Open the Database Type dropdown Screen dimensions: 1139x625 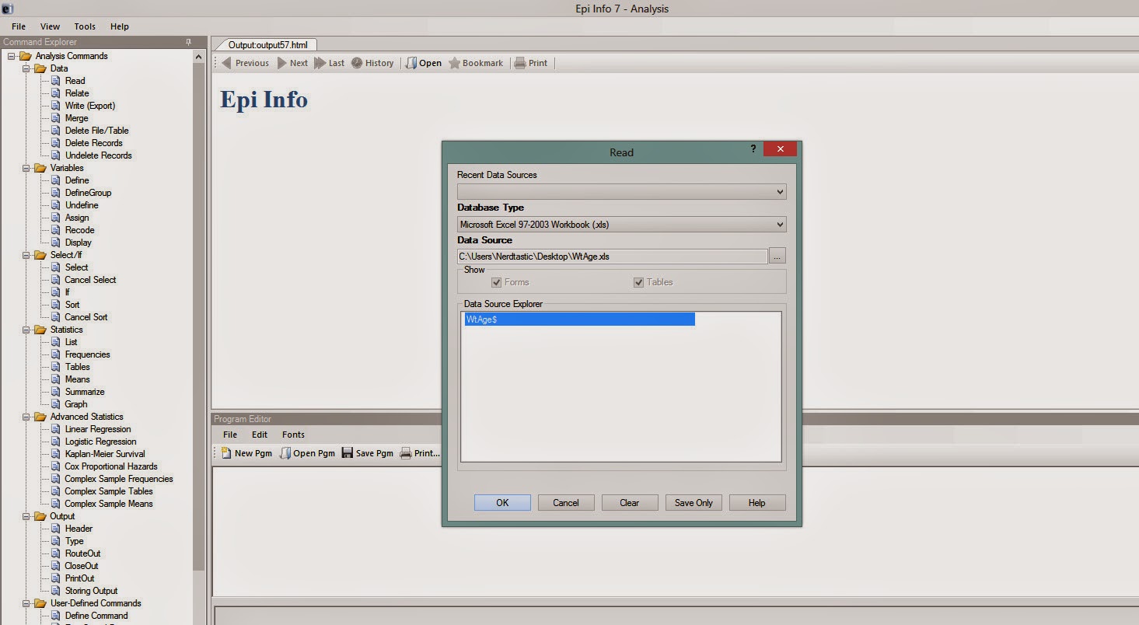coord(621,224)
